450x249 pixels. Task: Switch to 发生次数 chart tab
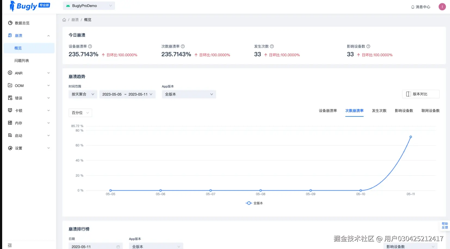tap(379, 111)
